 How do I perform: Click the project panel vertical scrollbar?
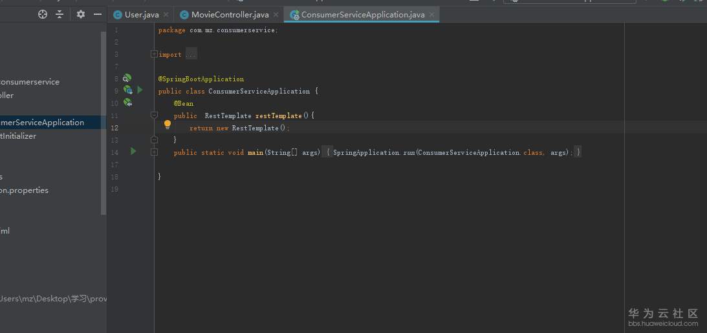pos(103,123)
